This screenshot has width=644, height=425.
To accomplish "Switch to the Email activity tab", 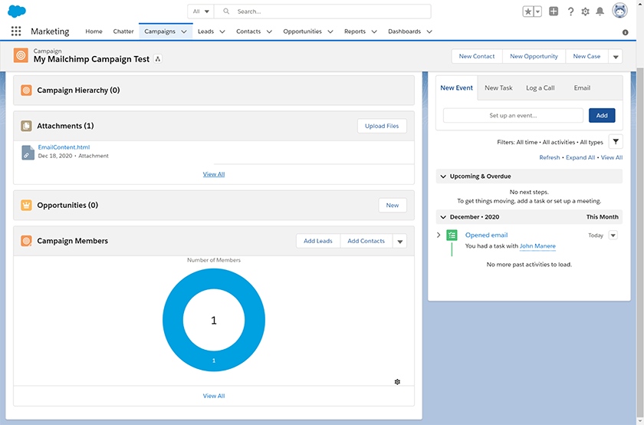I will [x=582, y=87].
